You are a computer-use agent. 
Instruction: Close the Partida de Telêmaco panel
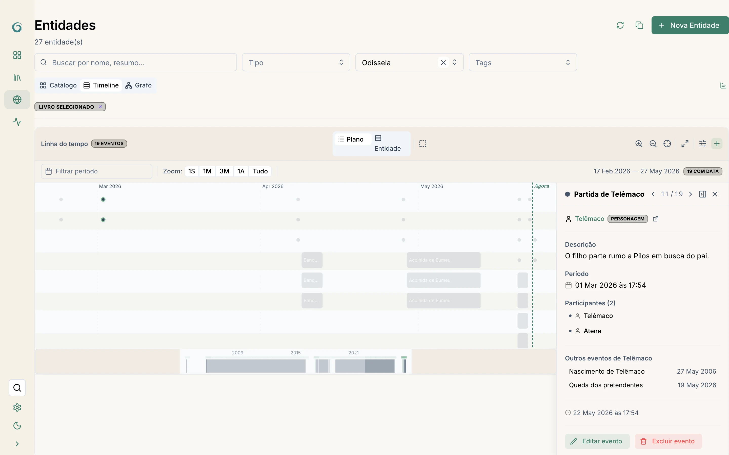tap(715, 194)
